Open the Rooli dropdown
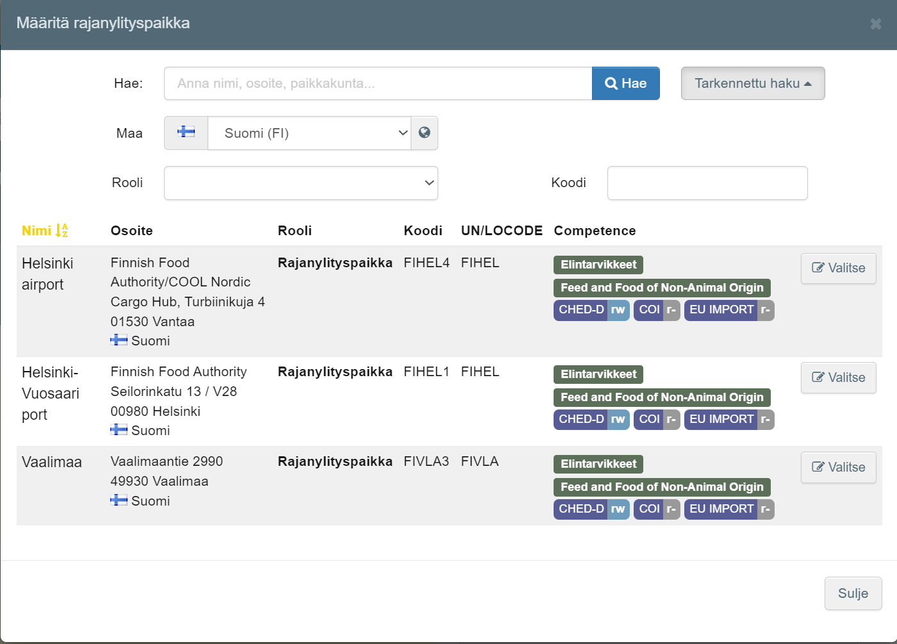Viewport: 897px width, 644px height. 300,183
